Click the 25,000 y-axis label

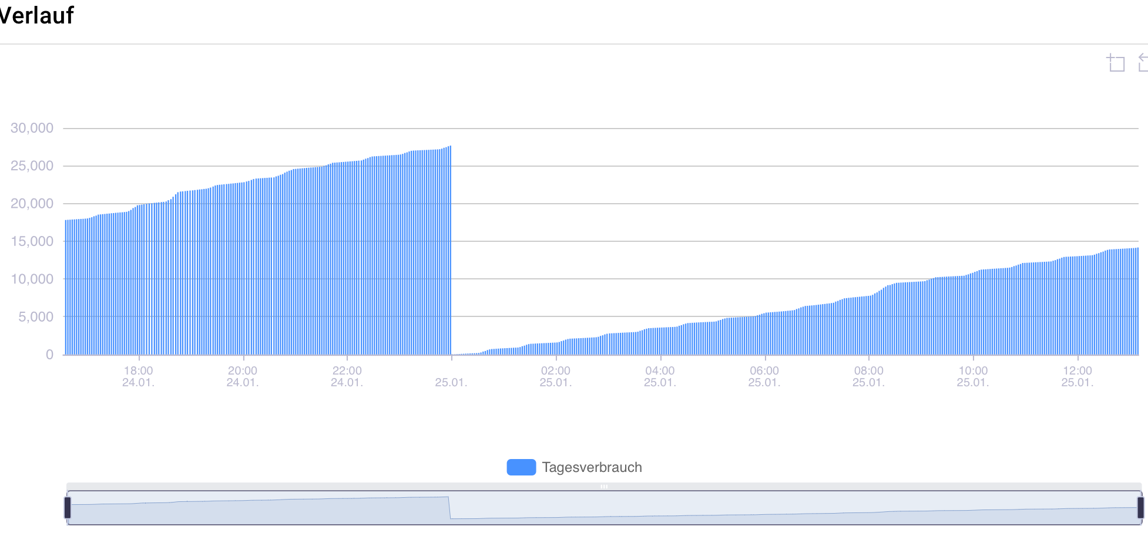pos(32,166)
